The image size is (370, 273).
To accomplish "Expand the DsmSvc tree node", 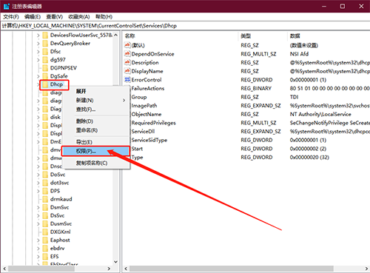I will [38, 207].
